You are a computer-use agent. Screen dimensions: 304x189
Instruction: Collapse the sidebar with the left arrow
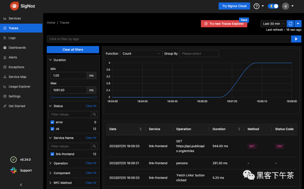pos(21,185)
